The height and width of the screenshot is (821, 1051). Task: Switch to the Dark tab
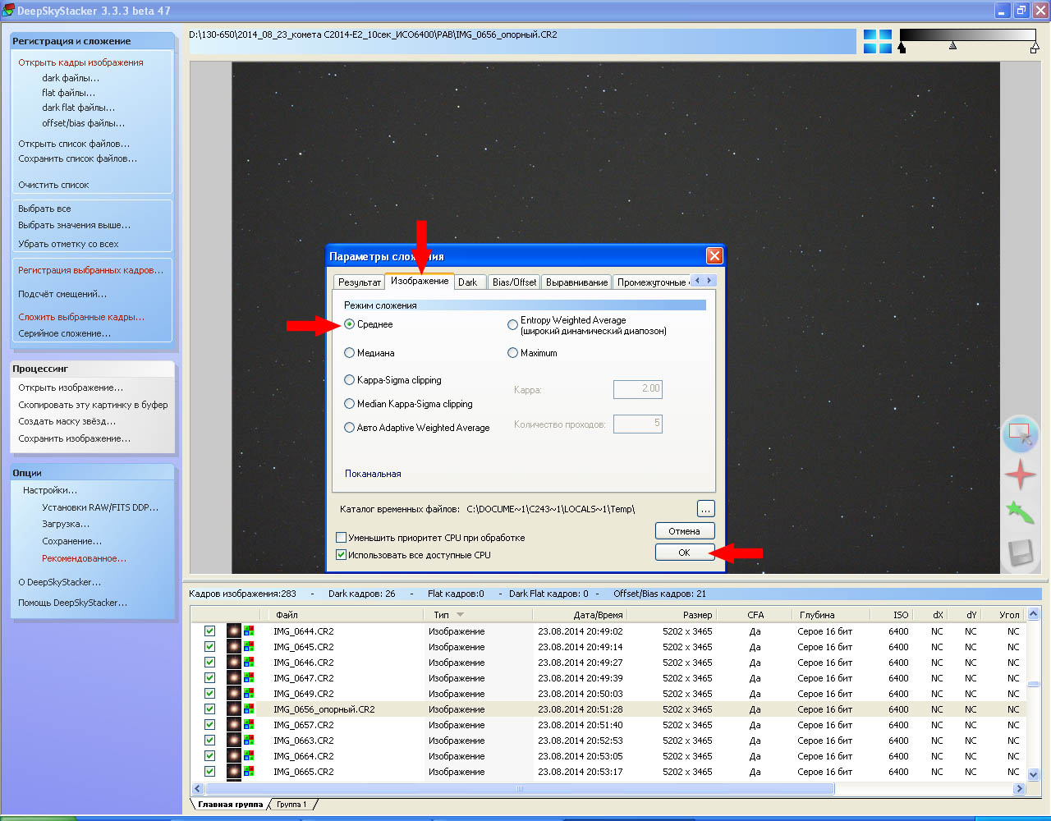pyautogui.click(x=467, y=282)
